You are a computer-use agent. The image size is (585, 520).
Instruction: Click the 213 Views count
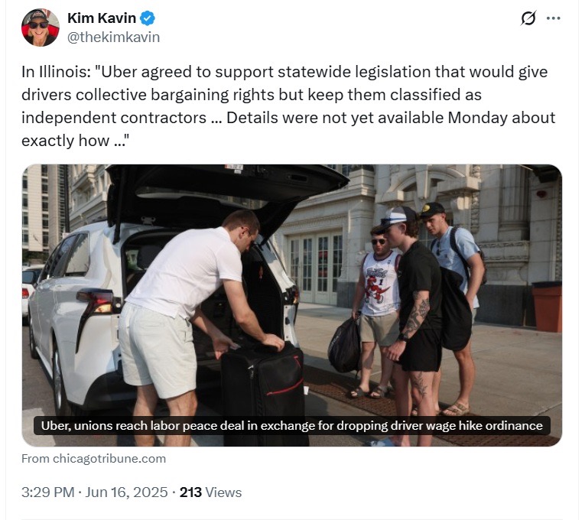pos(210,492)
